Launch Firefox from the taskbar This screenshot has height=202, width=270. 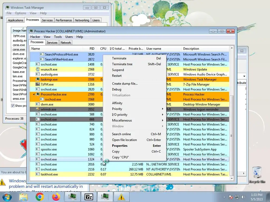click(56, 197)
